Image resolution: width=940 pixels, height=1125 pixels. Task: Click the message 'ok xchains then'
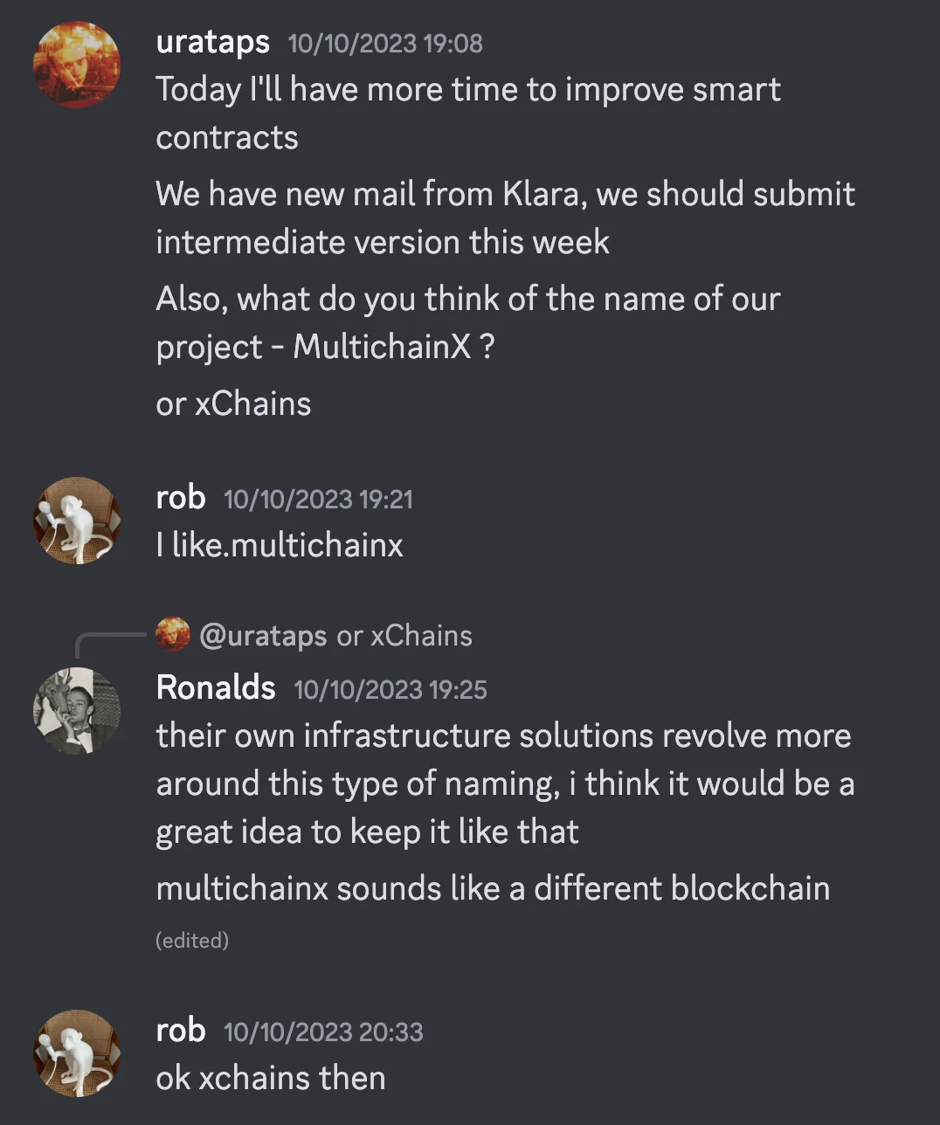click(x=271, y=1078)
